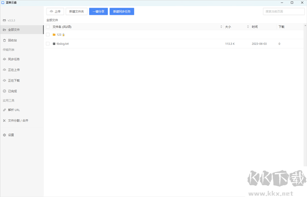Screen dimensions: 307x197
Task: Click the checkmark clock icon beside 已完成
Action: point(4,91)
